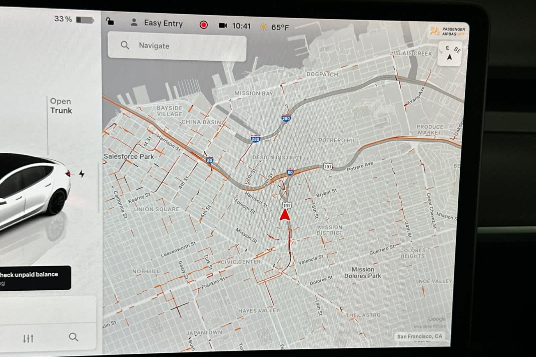Tap the Google attribution on map
536x357 pixels.
click(437, 319)
